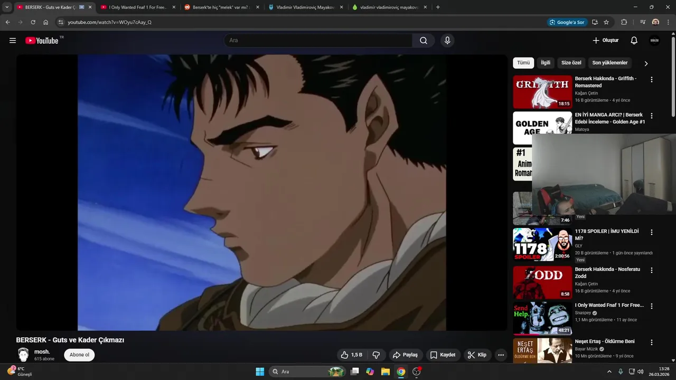Click the video player to pause
Viewport: 676px width, 380px height.
pyautogui.click(x=261, y=193)
